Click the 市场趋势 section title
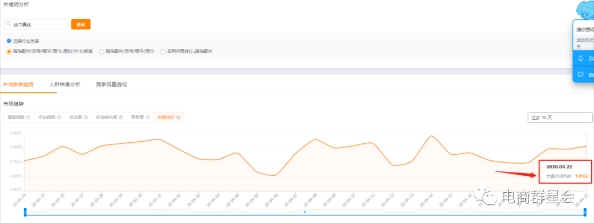 (x=13, y=103)
